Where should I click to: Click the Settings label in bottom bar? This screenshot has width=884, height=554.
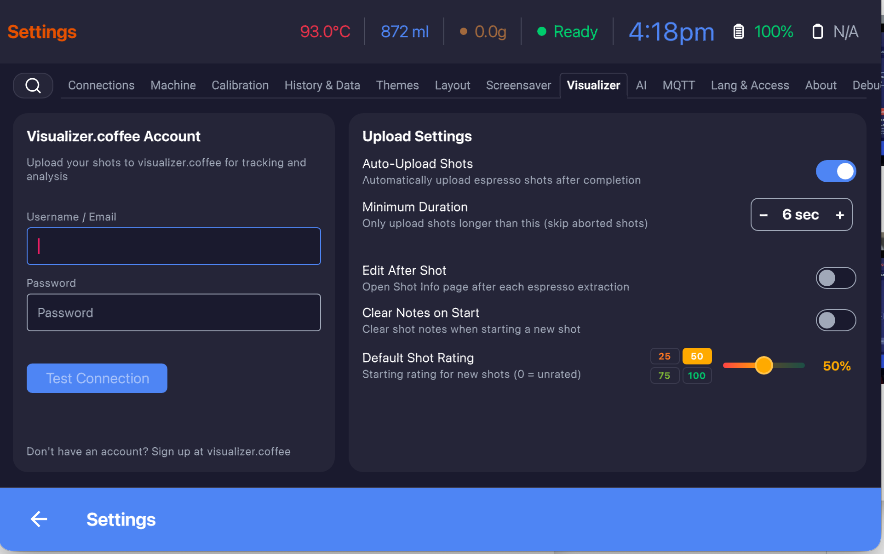(121, 519)
